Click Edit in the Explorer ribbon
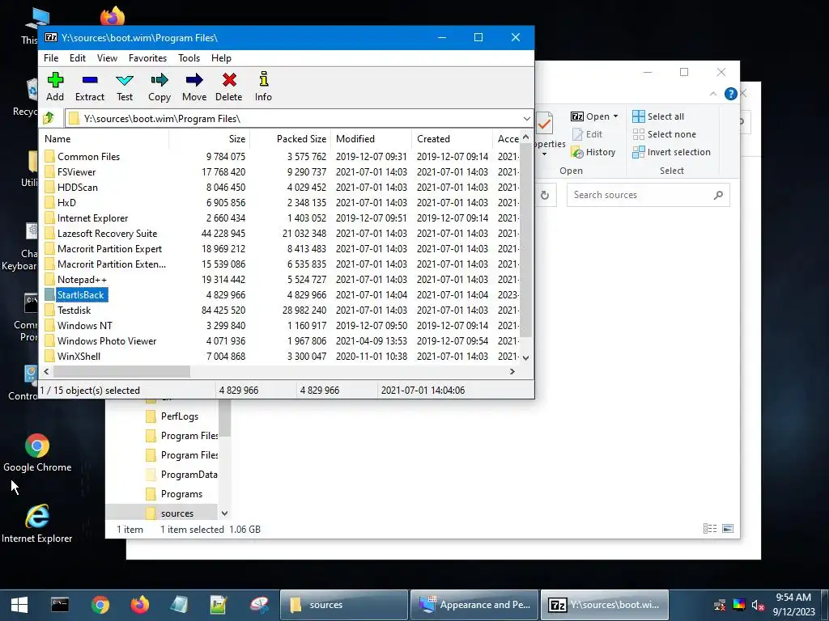The height and width of the screenshot is (621, 829). click(x=588, y=135)
